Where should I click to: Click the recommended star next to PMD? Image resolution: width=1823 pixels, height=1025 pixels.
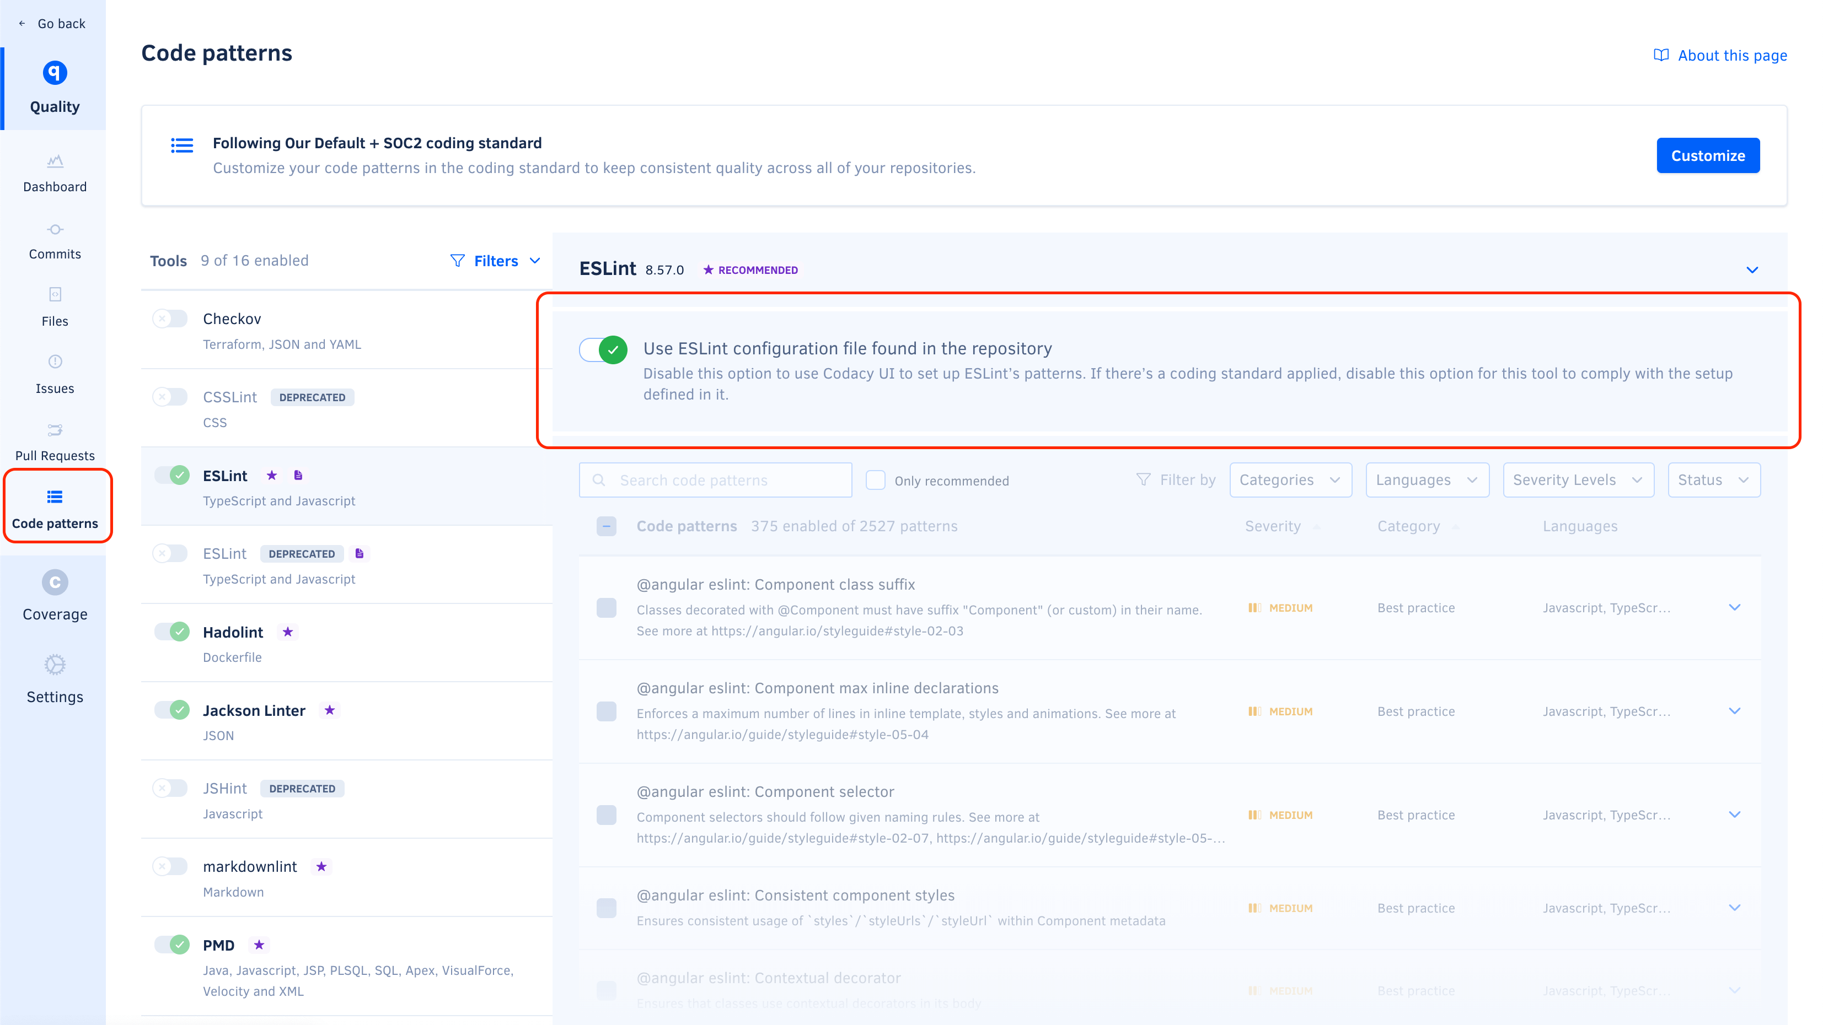tap(259, 945)
